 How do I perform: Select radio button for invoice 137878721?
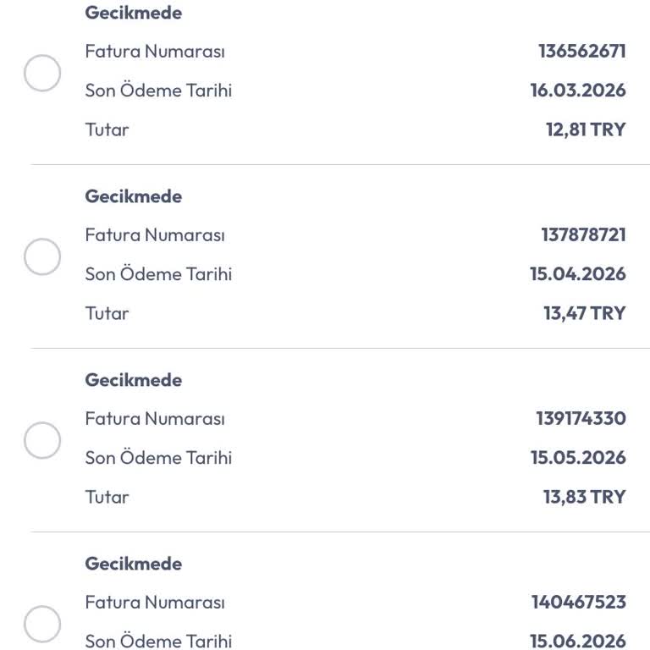pos(42,256)
